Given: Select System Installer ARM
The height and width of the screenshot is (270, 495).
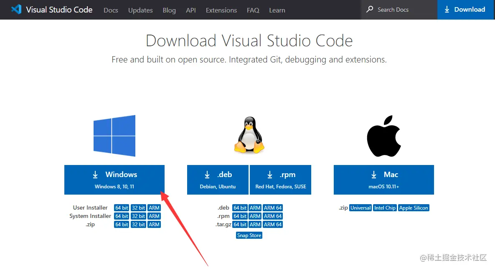Looking at the screenshot, I should (x=154, y=216).
